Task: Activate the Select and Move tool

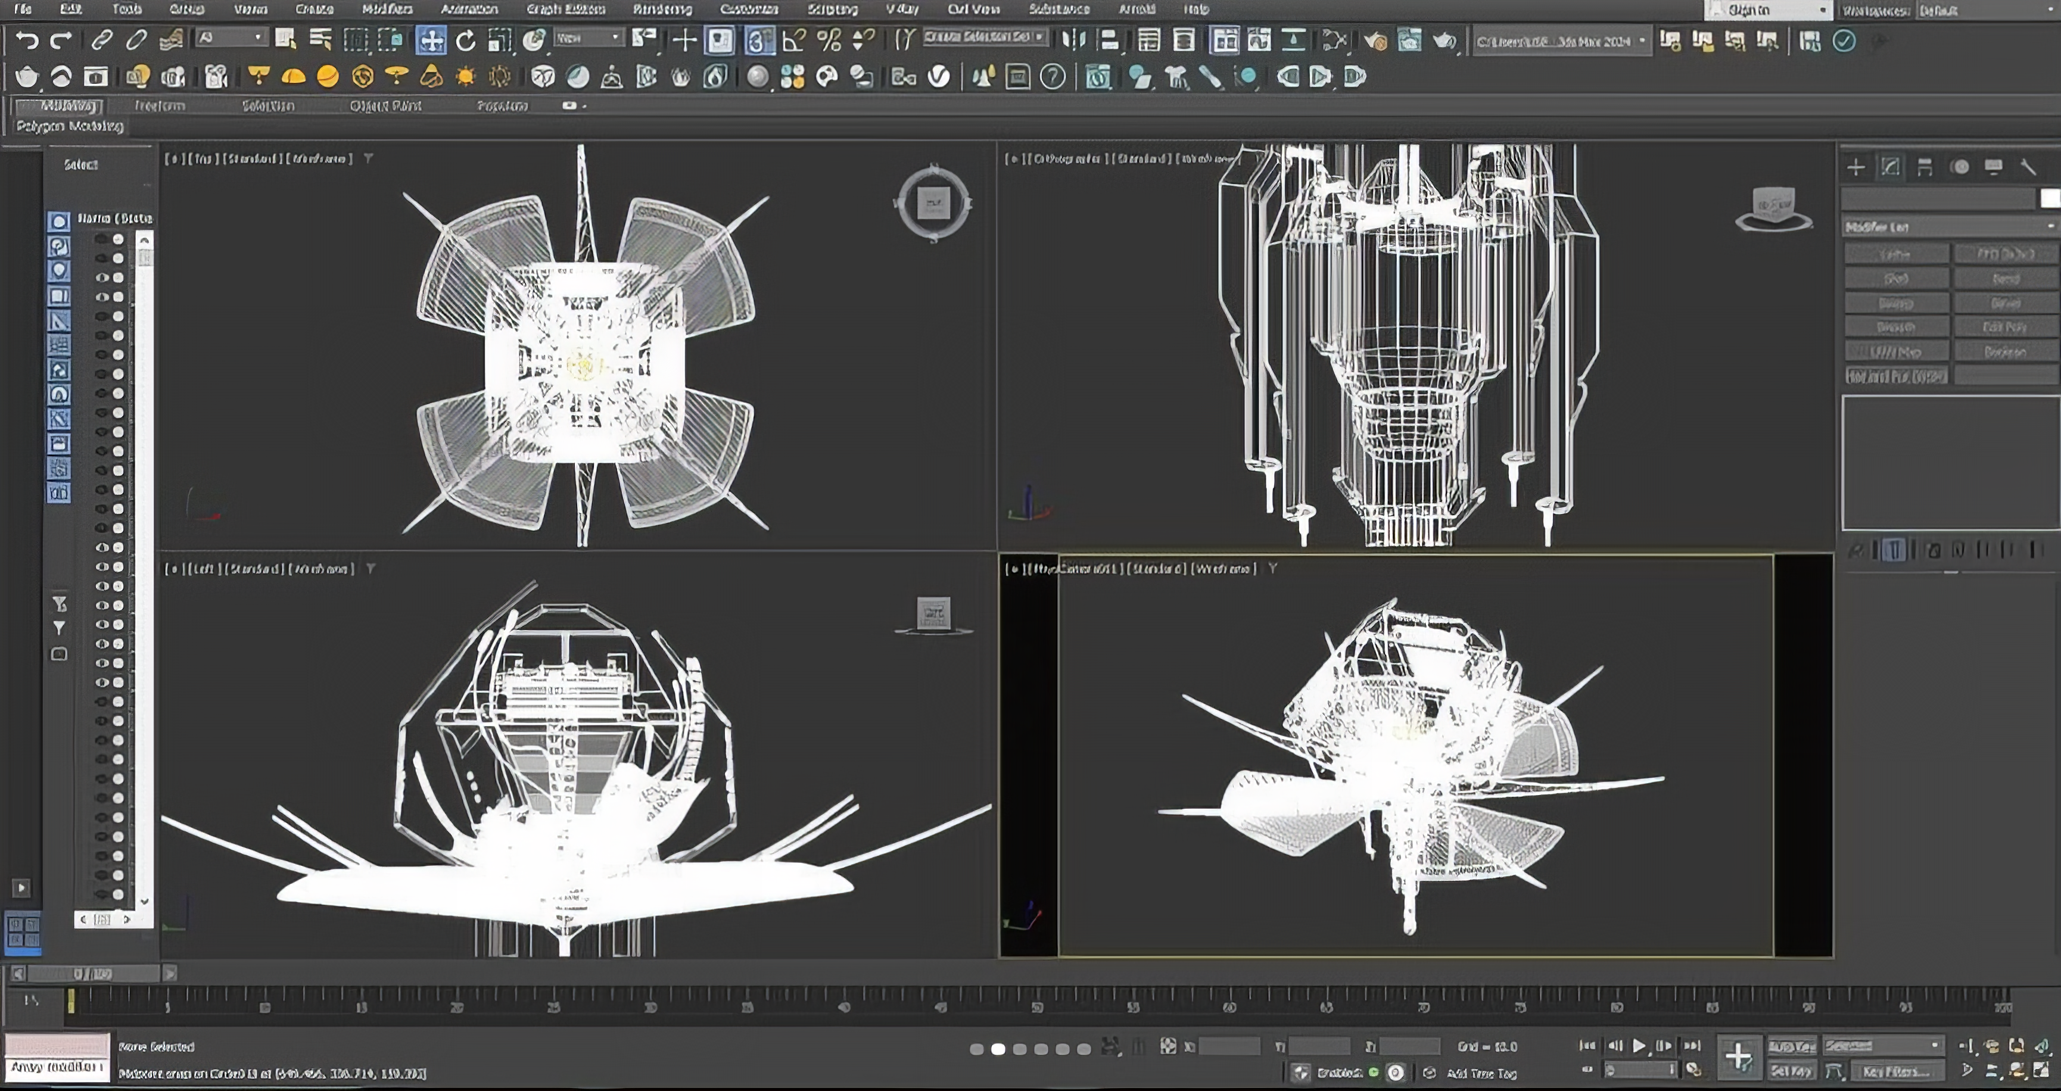Action: [431, 40]
